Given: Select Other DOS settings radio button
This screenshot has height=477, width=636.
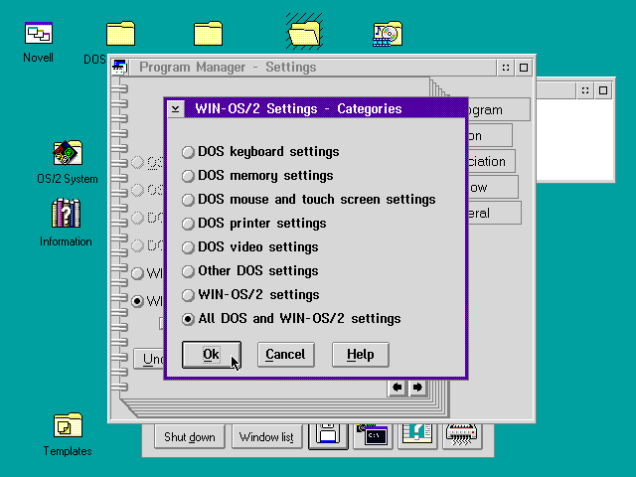Looking at the screenshot, I should point(249,271).
